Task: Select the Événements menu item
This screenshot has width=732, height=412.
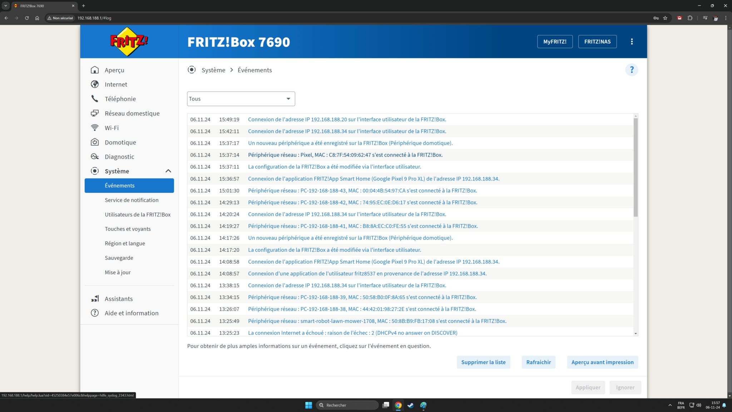Action: click(129, 185)
